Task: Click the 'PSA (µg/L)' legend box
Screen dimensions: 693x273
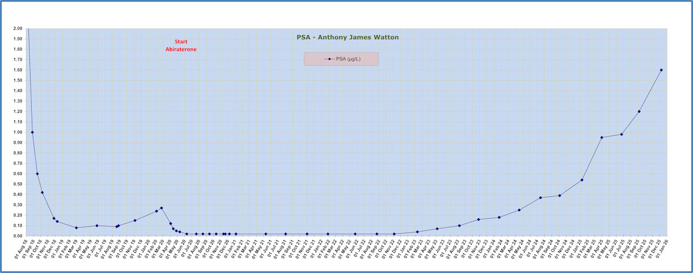Action: (x=341, y=59)
